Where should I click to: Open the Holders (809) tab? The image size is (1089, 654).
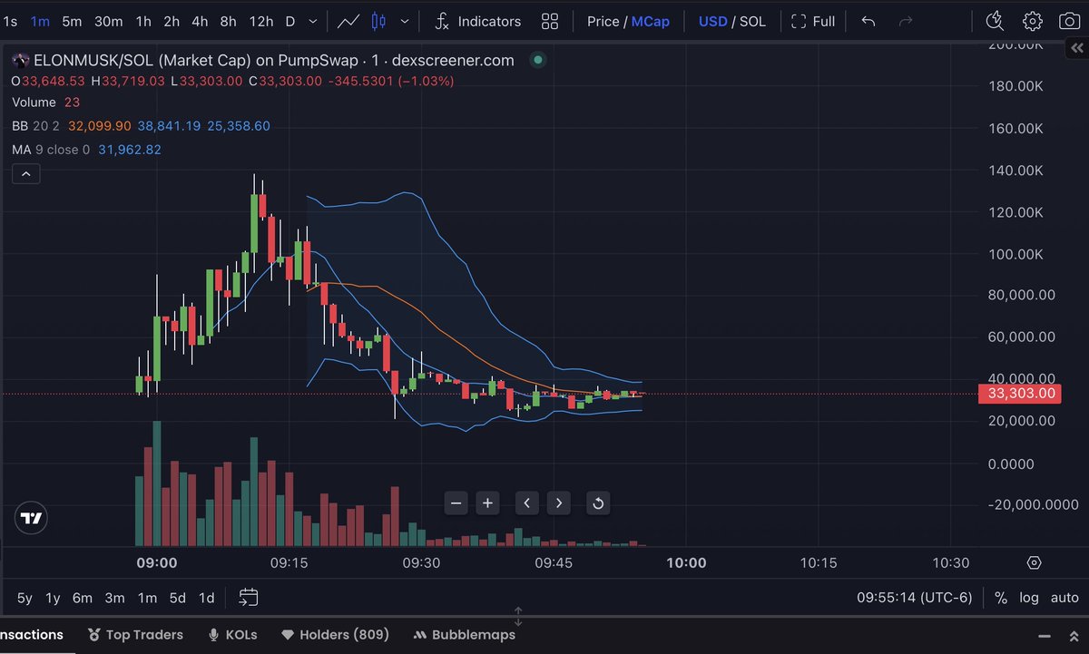tap(335, 635)
